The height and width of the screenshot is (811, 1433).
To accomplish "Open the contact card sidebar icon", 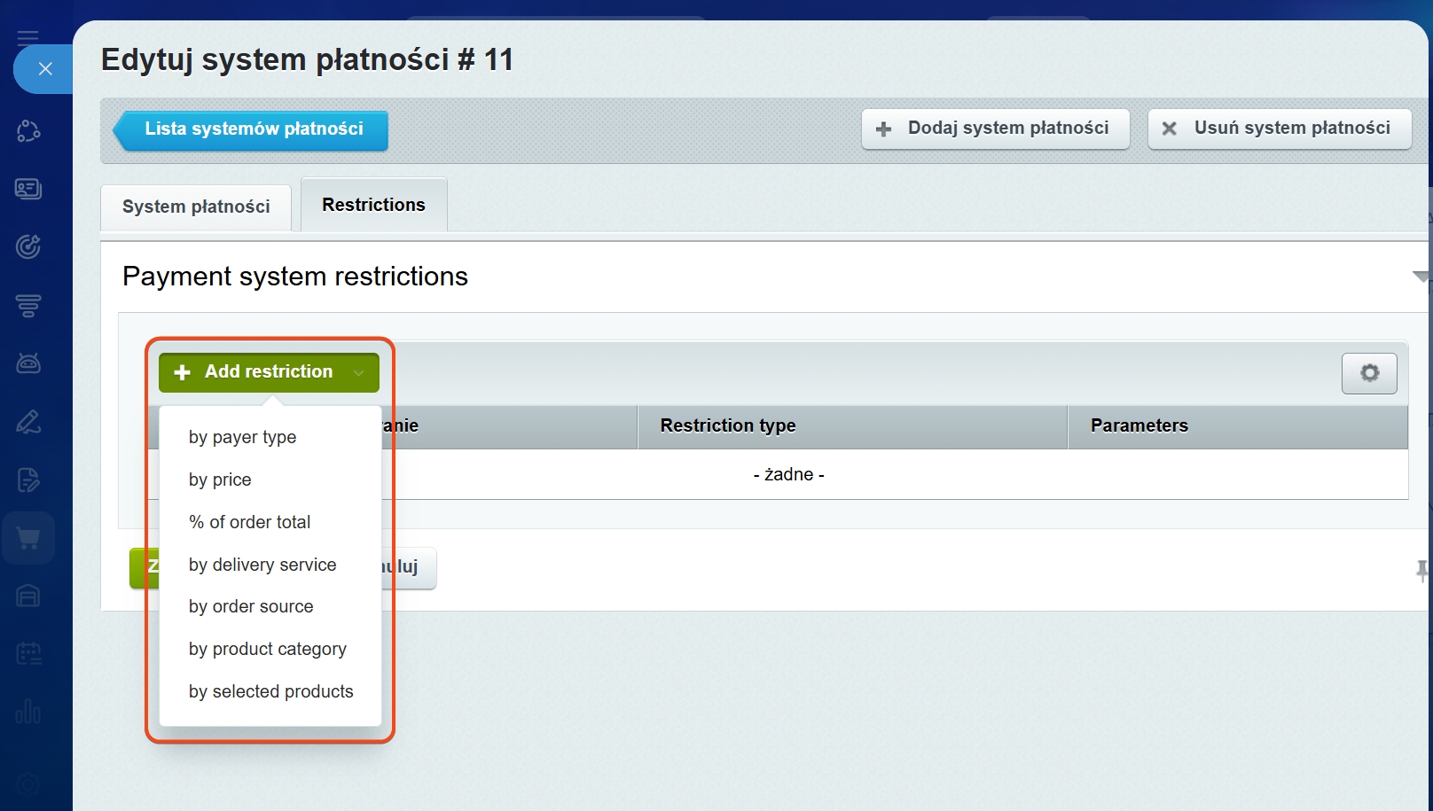I will click(28, 189).
